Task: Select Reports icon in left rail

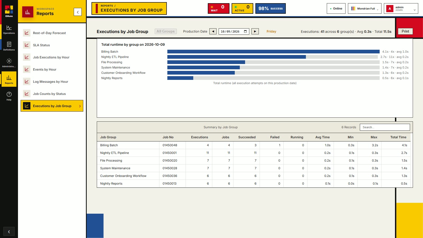Action: coord(9,80)
